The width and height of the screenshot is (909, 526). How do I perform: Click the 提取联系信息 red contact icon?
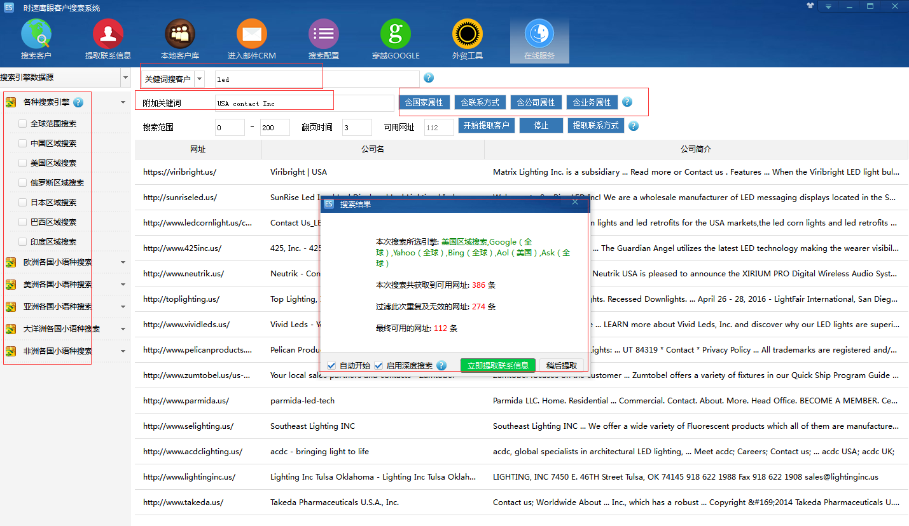click(x=108, y=34)
